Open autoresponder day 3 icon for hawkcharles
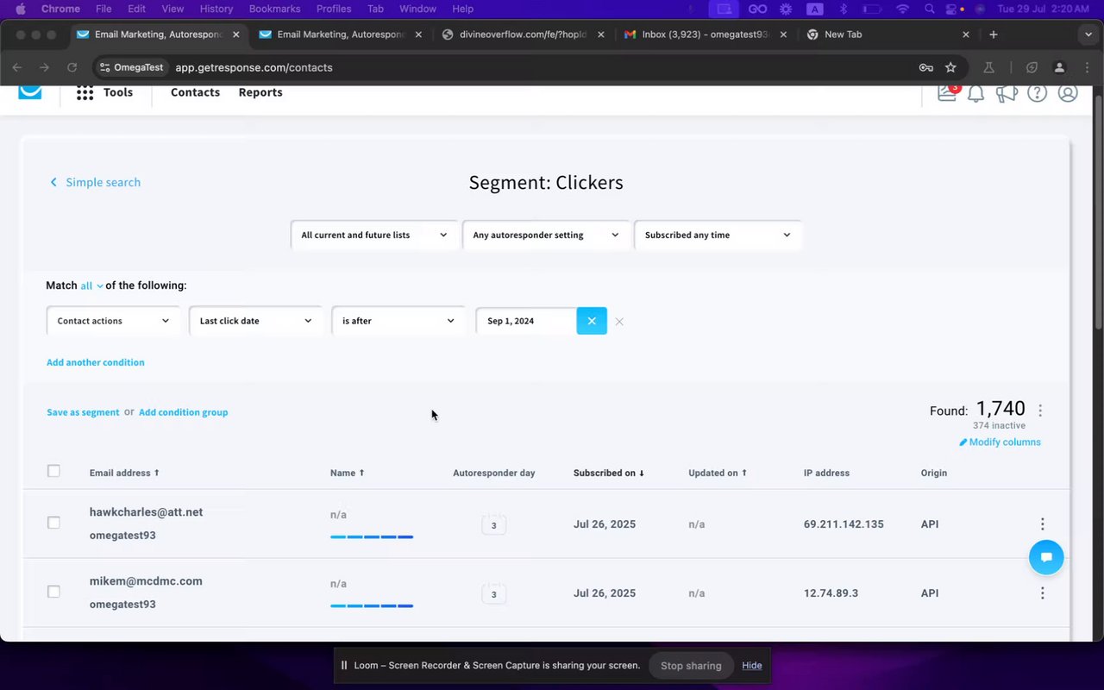Viewport: 1104px width, 690px height. point(493,524)
